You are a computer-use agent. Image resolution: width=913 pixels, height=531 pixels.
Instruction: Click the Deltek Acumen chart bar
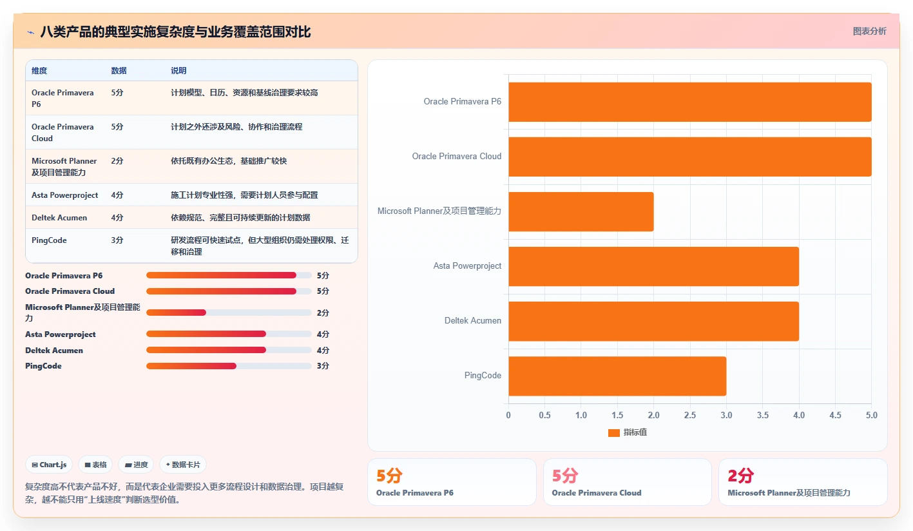(x=654, y=321)
